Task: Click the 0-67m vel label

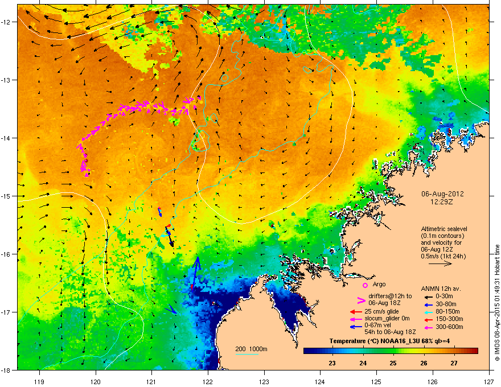Action: [377, 326]
